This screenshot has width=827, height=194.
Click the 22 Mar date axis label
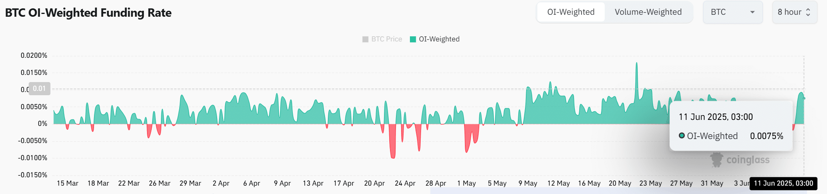[129, 183]
